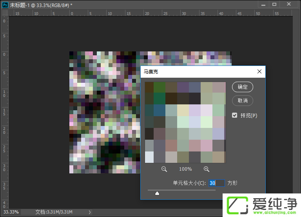The image size is (301, 217).
Task: Click the cell size slider handle
Action: (157, 193)
